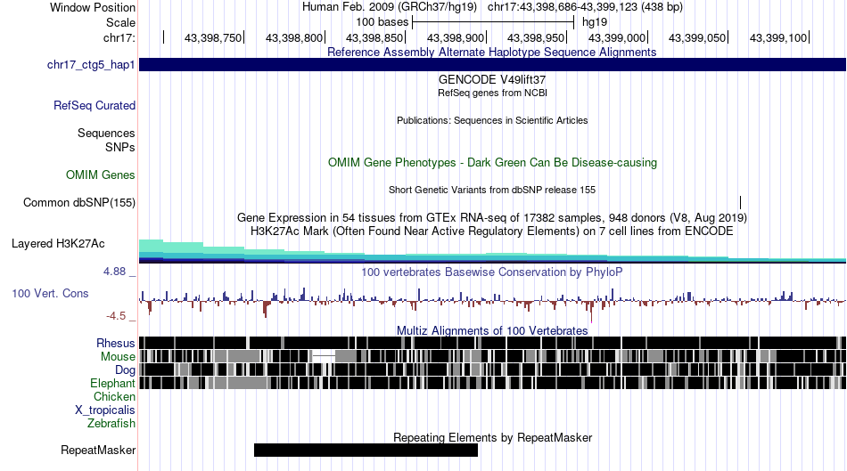Click the Elephant alignment row graphic
Image resolution: width=847 pixels, height=471 pixels.
493,383
